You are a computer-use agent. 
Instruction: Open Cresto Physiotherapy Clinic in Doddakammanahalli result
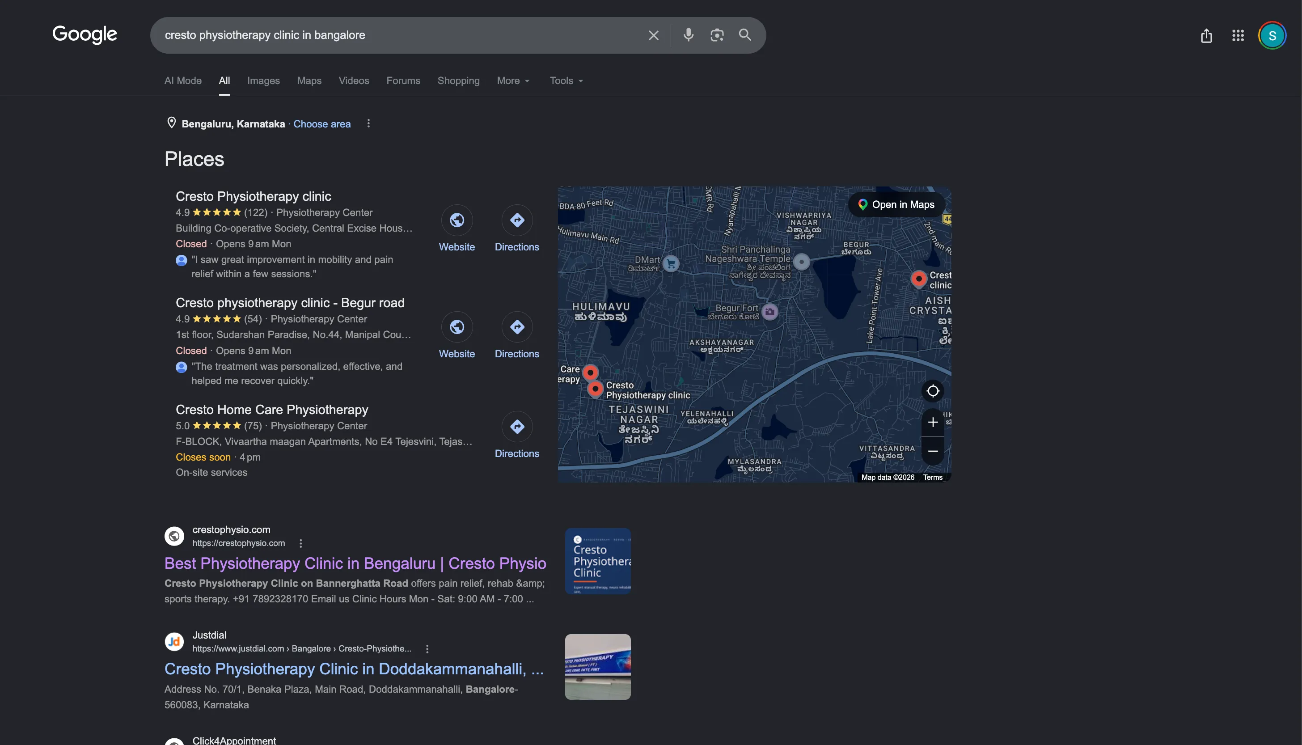click(x=354, y=669)
